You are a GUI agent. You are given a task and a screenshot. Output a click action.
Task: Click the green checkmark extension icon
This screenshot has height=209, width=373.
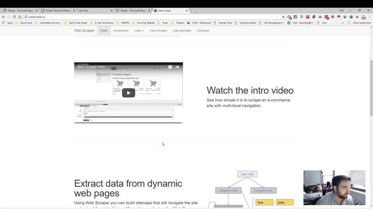point(333,17)
